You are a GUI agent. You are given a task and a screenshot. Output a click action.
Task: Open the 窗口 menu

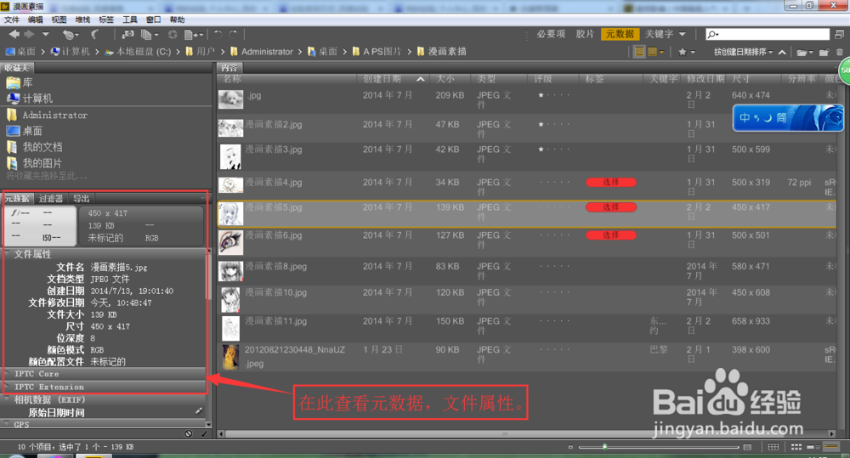point(153,20)
